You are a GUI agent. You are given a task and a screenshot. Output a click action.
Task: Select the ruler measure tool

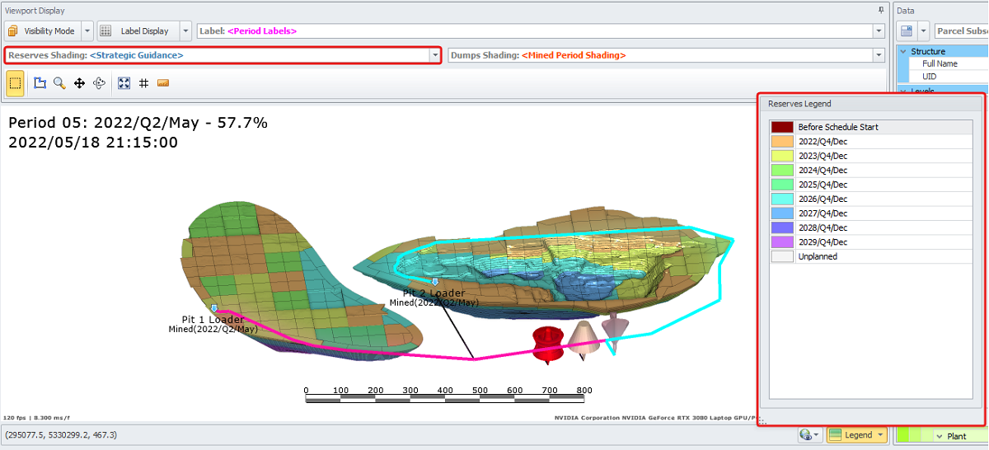click(162, 83)
